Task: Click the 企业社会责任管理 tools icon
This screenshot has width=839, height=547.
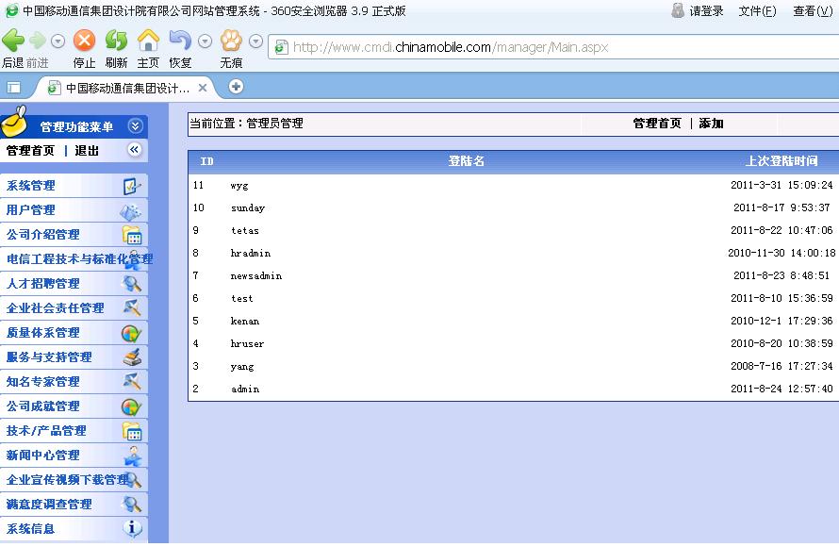Action: tap(132, 307)
